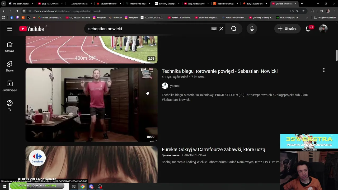The image size is (338, 190).
Task: Go back with the browser back arrow
Action: [x=4, y=11]
